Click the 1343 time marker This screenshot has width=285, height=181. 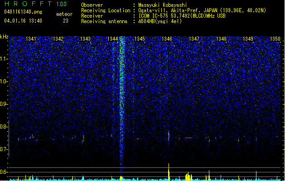(x=85, y=39)
